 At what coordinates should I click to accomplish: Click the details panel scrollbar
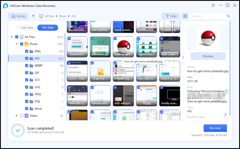230,69
